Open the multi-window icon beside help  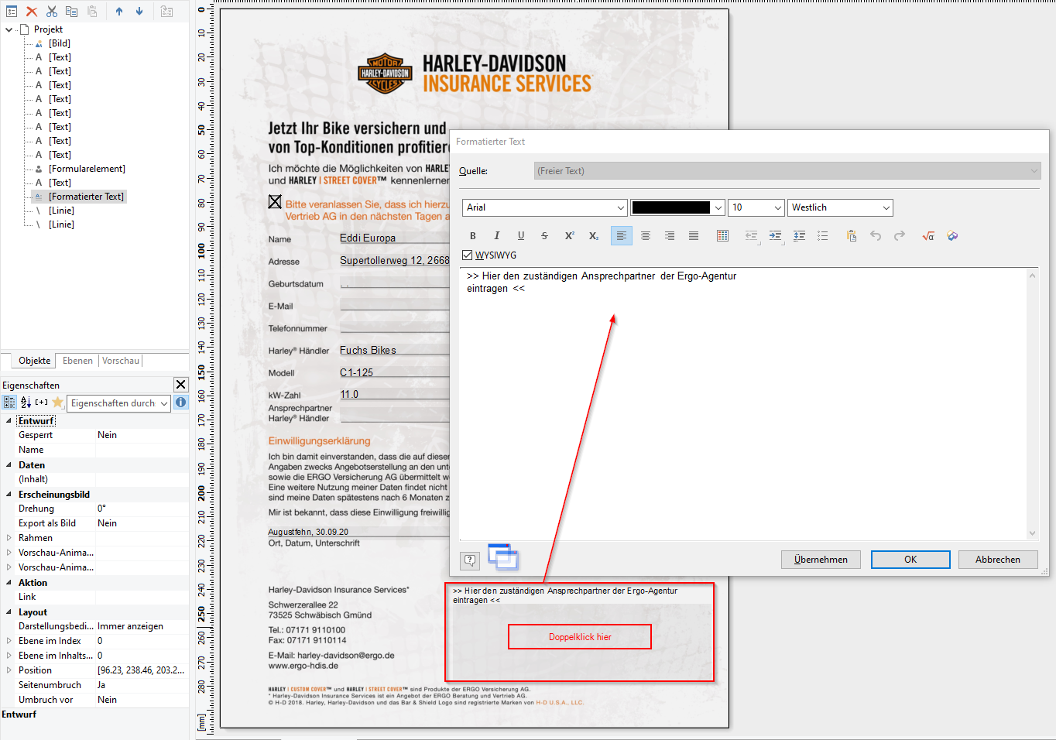503,557
